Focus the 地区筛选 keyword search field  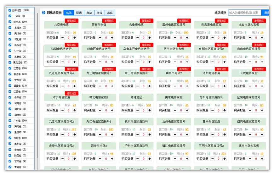[x=245, y=13]
